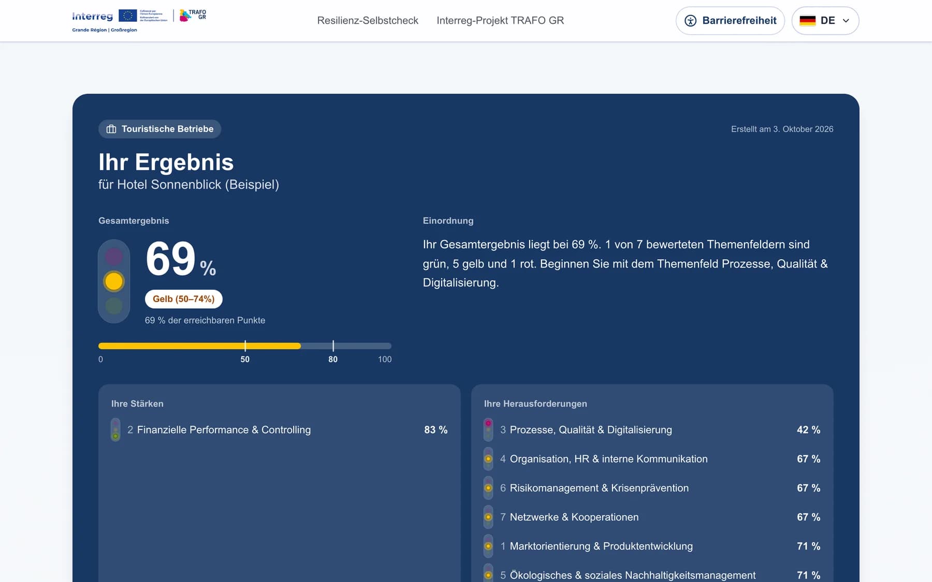Select 'Marktorientierung & Produktentwicklung' row text
This screenshot has width=932, height=582.
coord(601,546)
